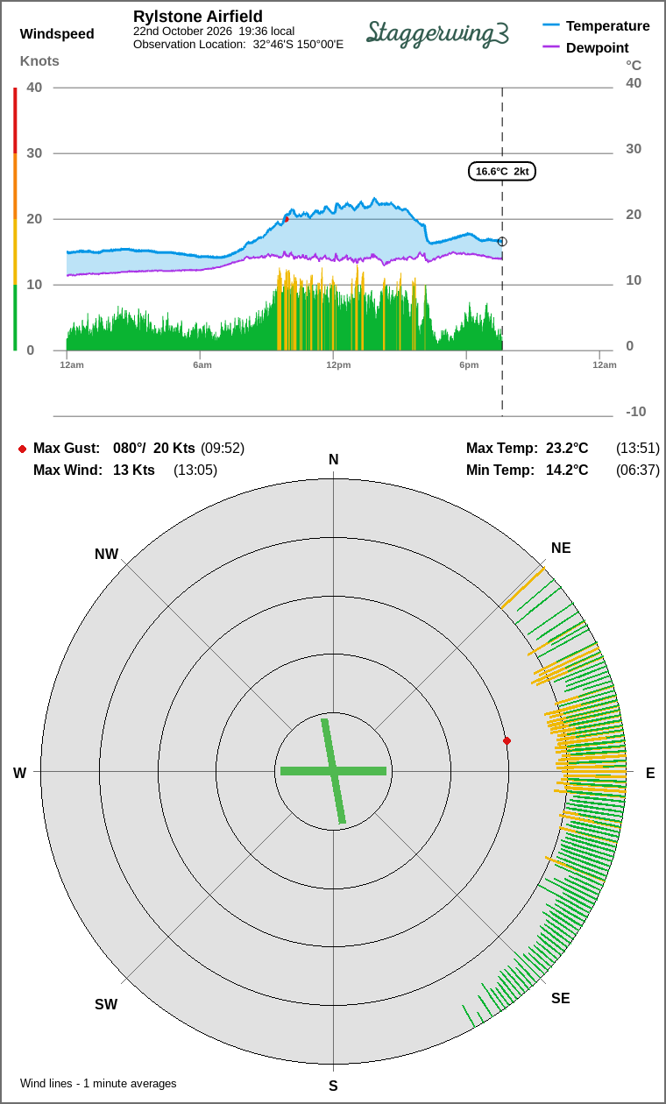Click the Max Gust time (09:52)
666x1104 pixels.
coord(223,449)
